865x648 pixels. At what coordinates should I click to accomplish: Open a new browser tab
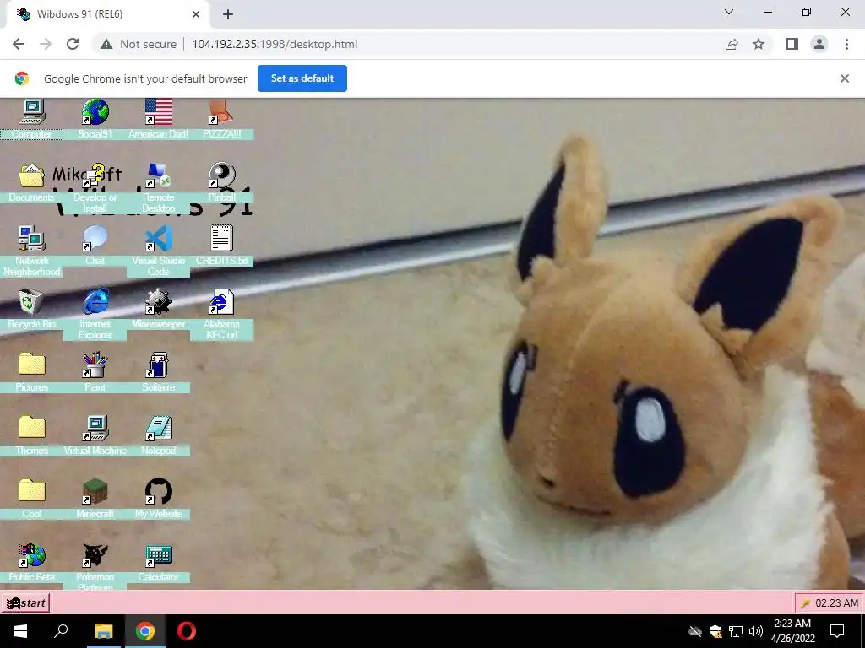click(x=228, y=14)
